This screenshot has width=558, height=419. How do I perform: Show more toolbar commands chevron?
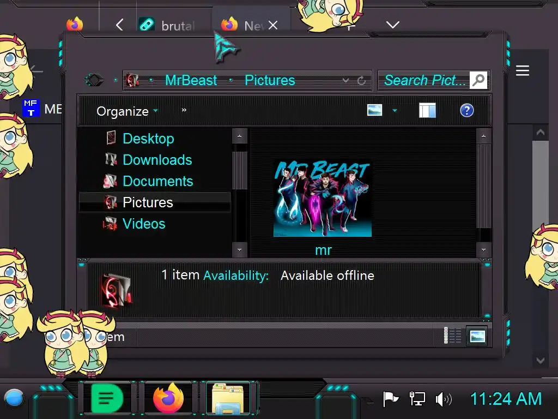[184, 110]
